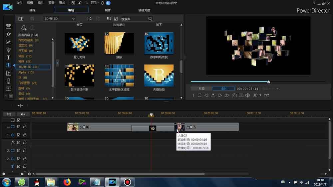Toggle lock on audio track 1
This screenshot has height=187, width=333.
tap(25, 135)
